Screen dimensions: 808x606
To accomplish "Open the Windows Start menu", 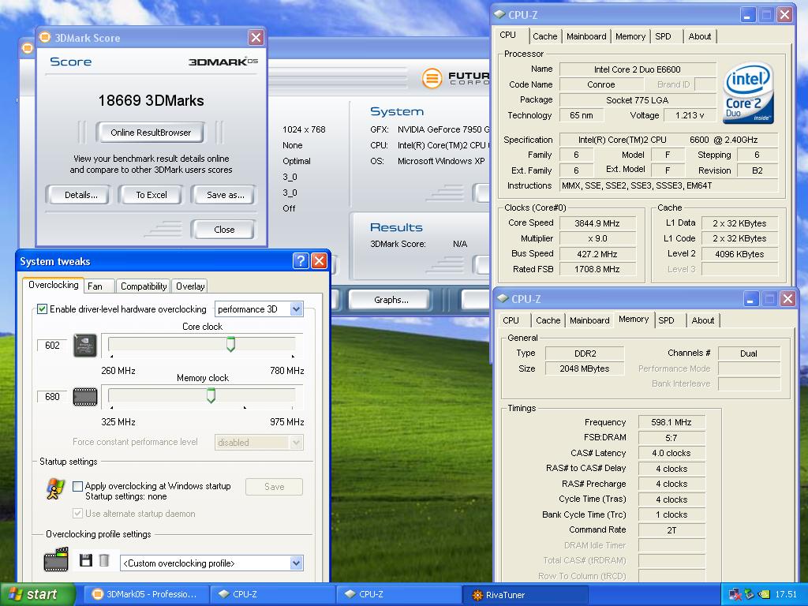I will pos(37,594).
